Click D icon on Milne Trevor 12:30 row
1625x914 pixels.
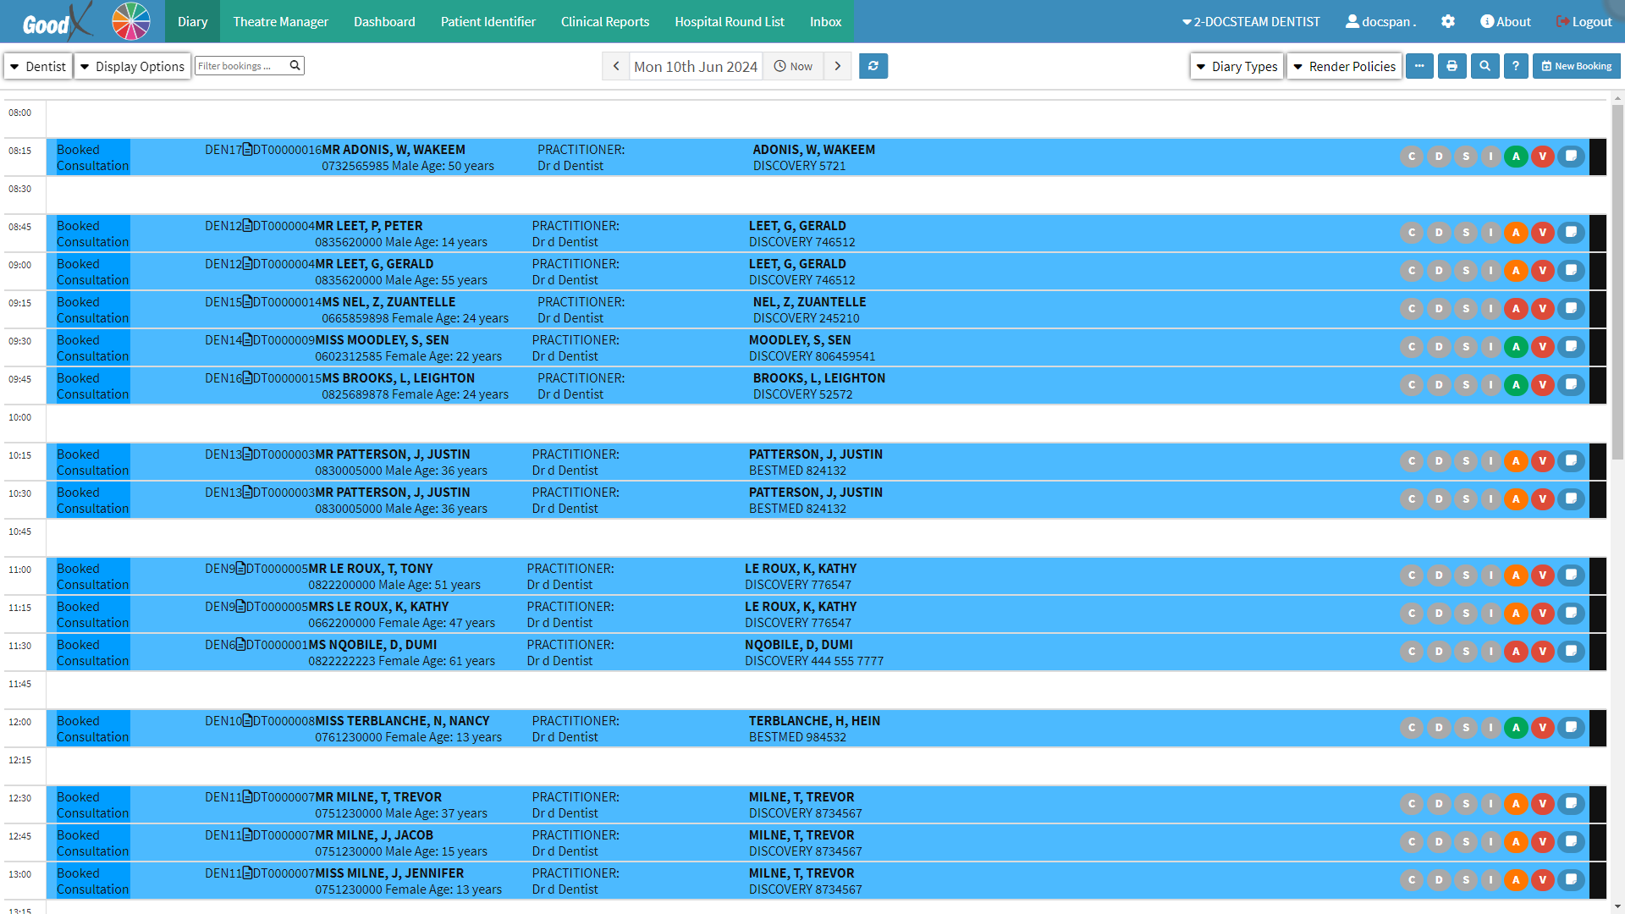tap(1439, 804)
